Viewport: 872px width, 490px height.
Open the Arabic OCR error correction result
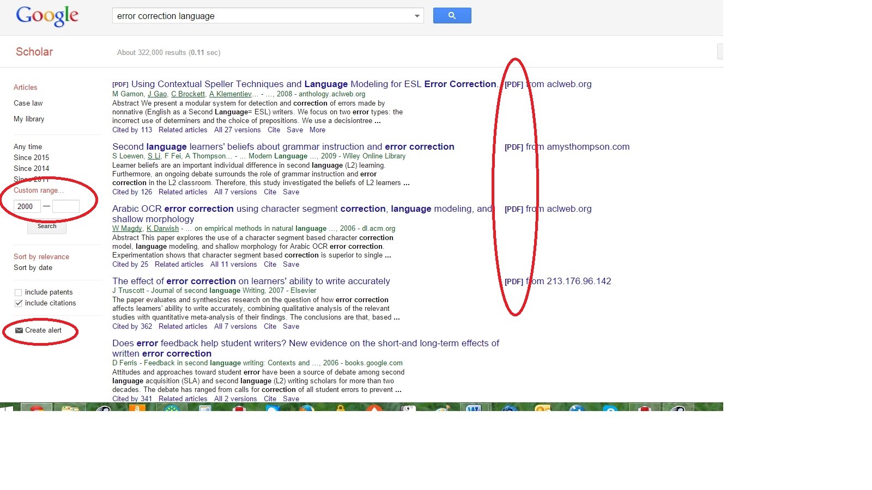pyautogui.click(x=302, y=214)
